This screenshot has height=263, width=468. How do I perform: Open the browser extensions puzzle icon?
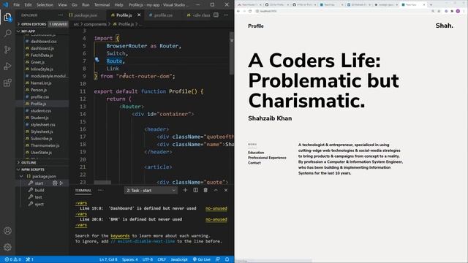point(452,11)
